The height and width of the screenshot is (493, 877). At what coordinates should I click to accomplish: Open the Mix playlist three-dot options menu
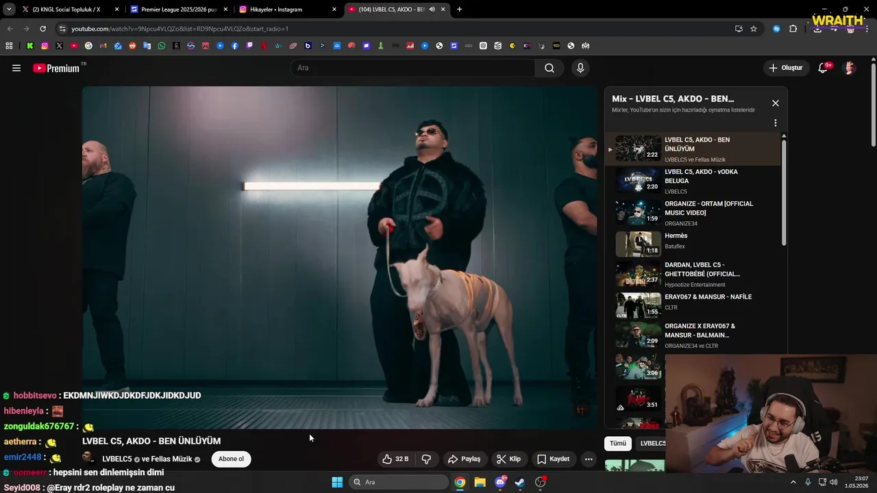click(776, 123)
